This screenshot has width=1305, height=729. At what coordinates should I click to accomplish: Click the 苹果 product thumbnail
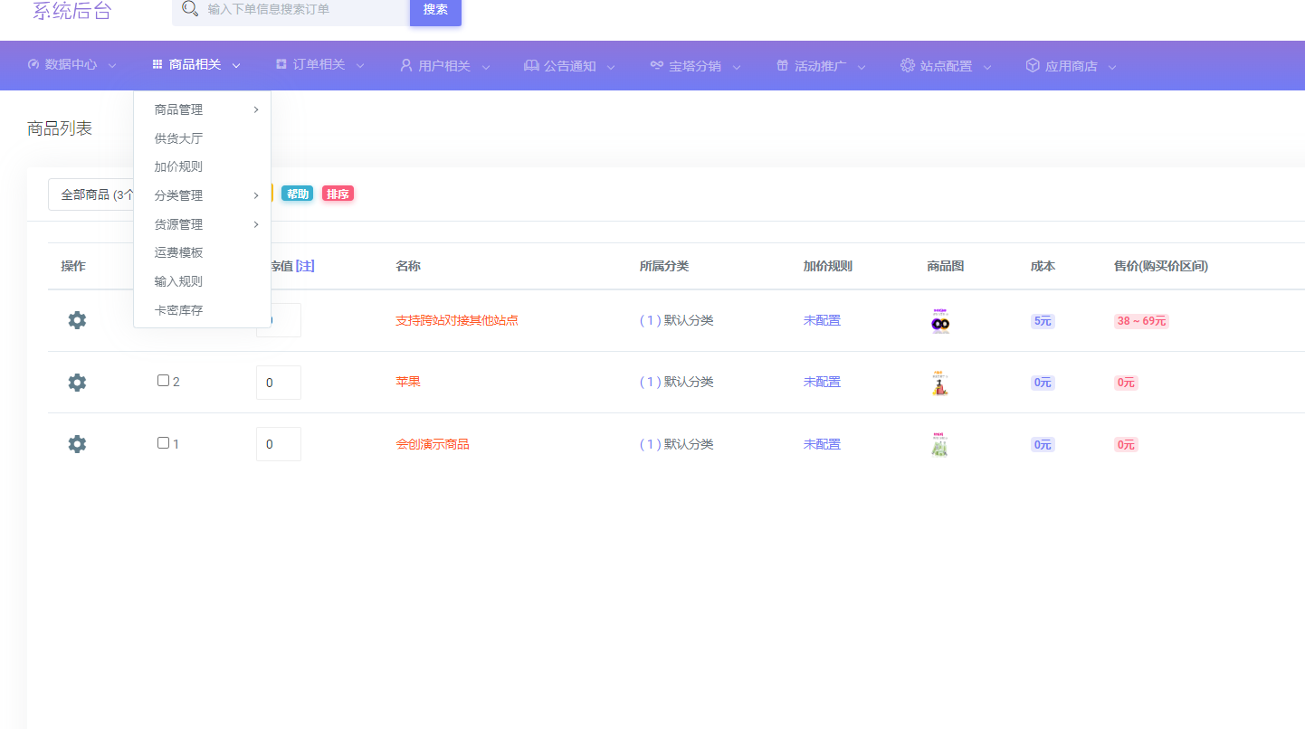(940, 383)
